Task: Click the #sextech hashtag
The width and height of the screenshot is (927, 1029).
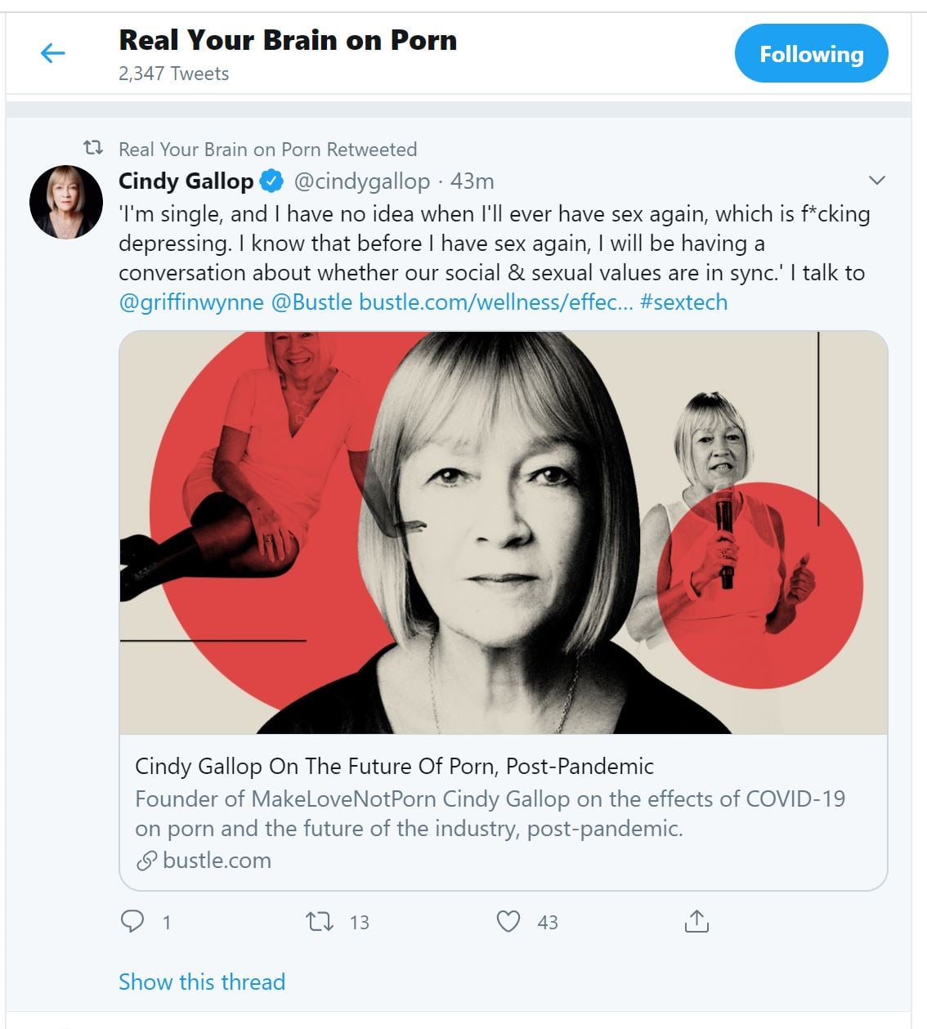Action: (683, 302)
